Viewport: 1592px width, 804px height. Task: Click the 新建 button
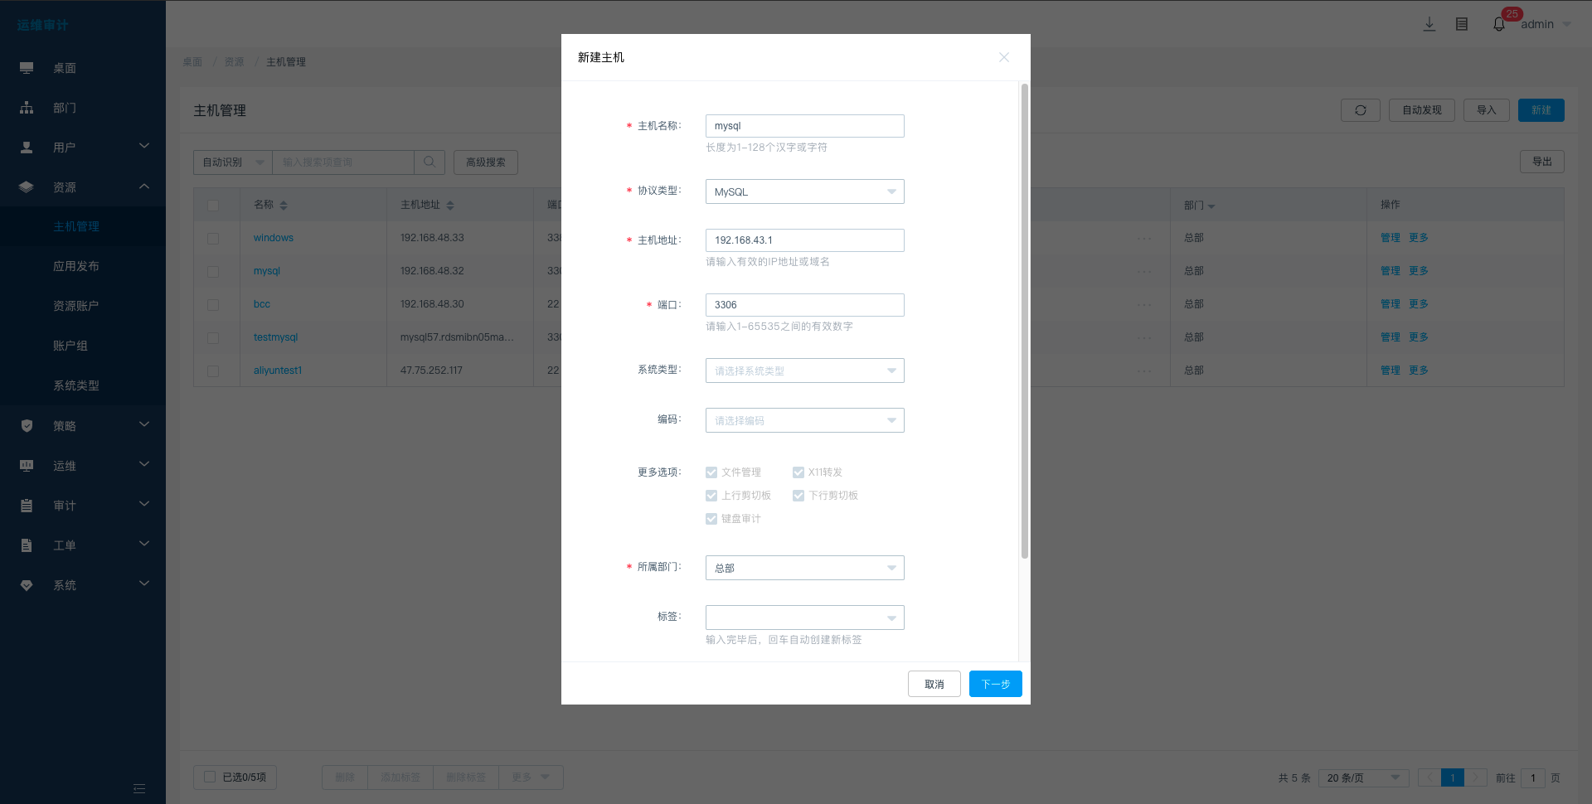1541,110
